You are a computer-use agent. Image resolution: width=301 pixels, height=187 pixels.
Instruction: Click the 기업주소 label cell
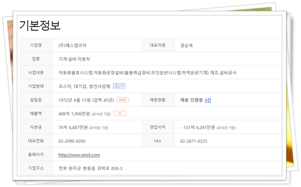click(x=36, y=168)
